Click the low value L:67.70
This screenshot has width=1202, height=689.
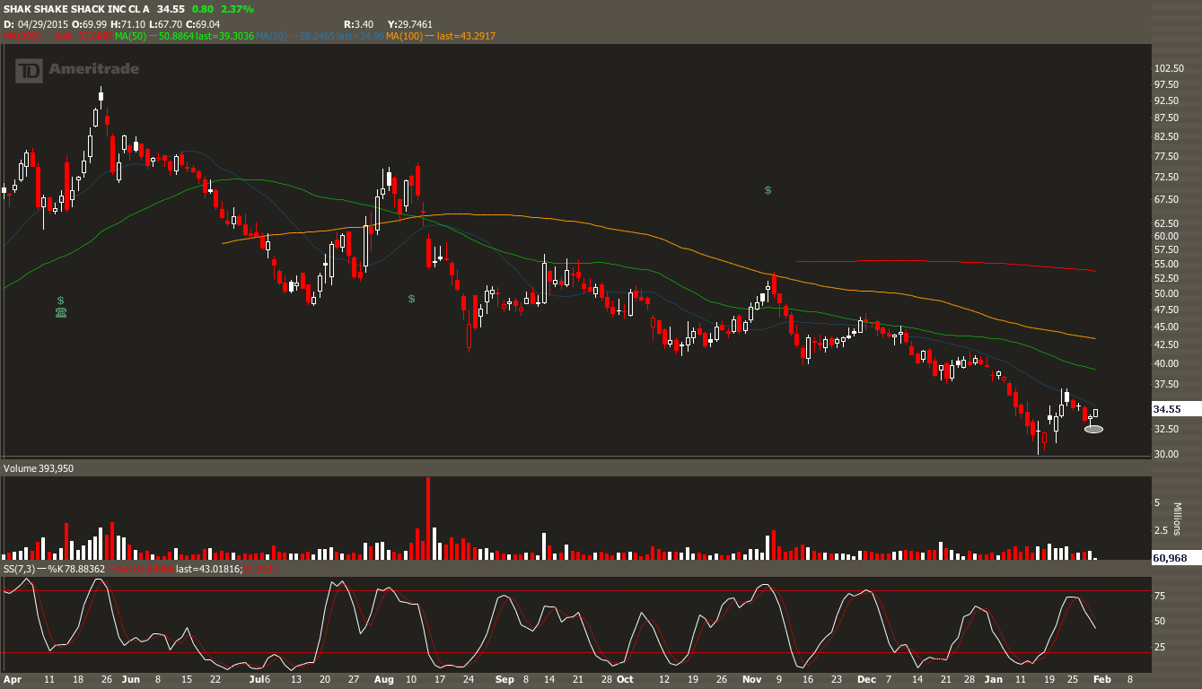(166, 22)
